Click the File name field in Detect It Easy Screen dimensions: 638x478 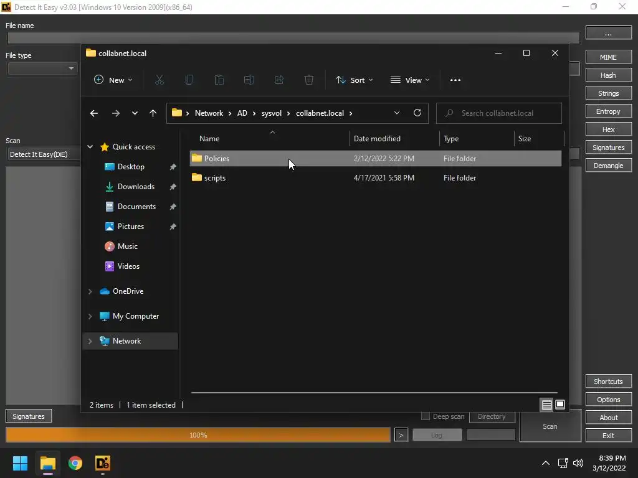click(x=293, y=38)
